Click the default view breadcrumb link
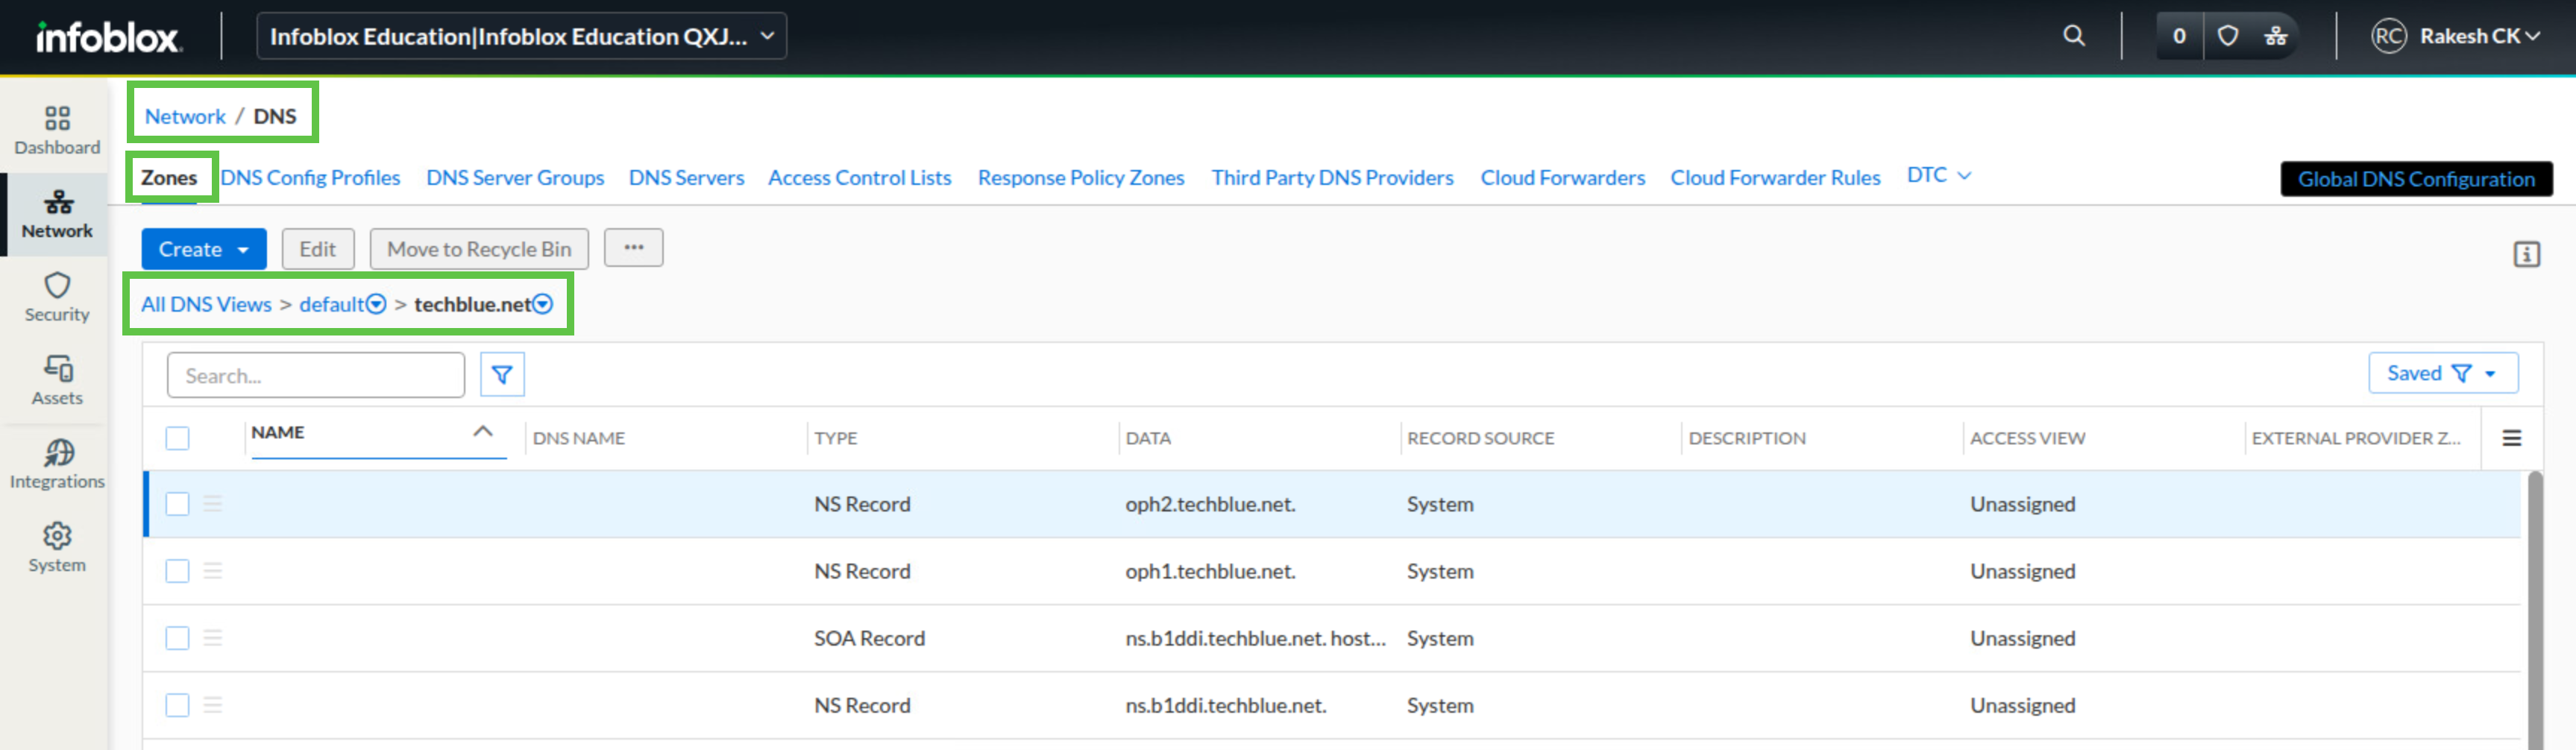The image size is (2576, 750). click(332, 304)
